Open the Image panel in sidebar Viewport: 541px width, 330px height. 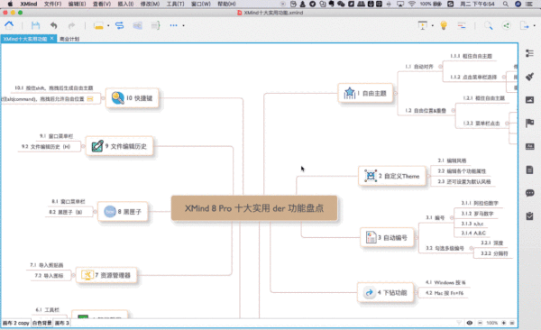(x=529, y=100)
